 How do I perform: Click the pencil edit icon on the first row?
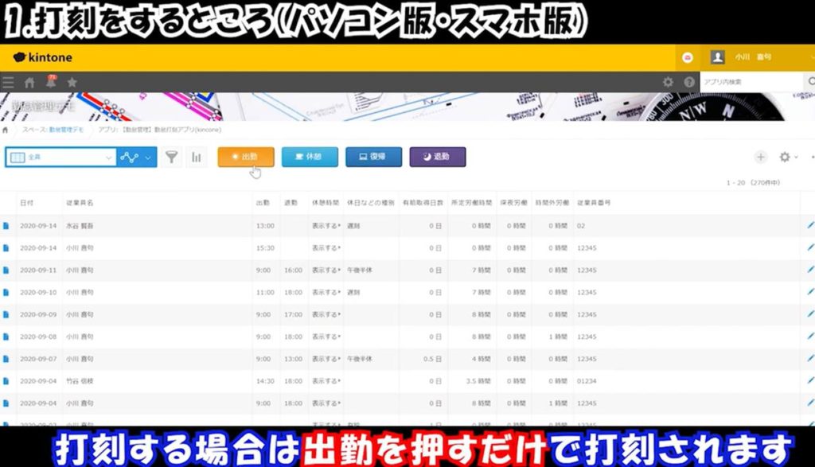tap(810, 226)
